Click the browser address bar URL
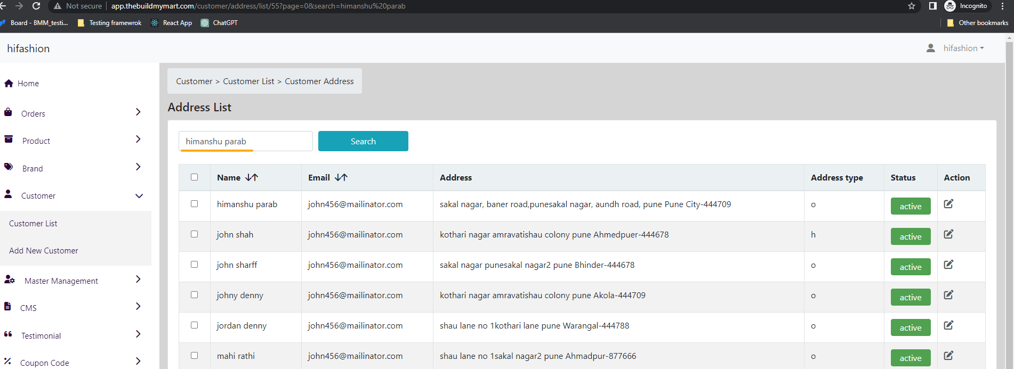 point(258,6)
